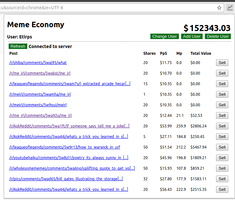Click the 'Post' column header
Screen dimensions: 235x203
(13, 53)
